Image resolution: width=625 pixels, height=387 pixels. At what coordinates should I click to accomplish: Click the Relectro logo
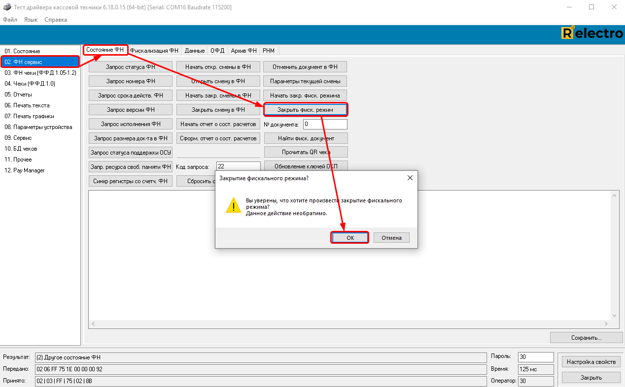[591, 33]
